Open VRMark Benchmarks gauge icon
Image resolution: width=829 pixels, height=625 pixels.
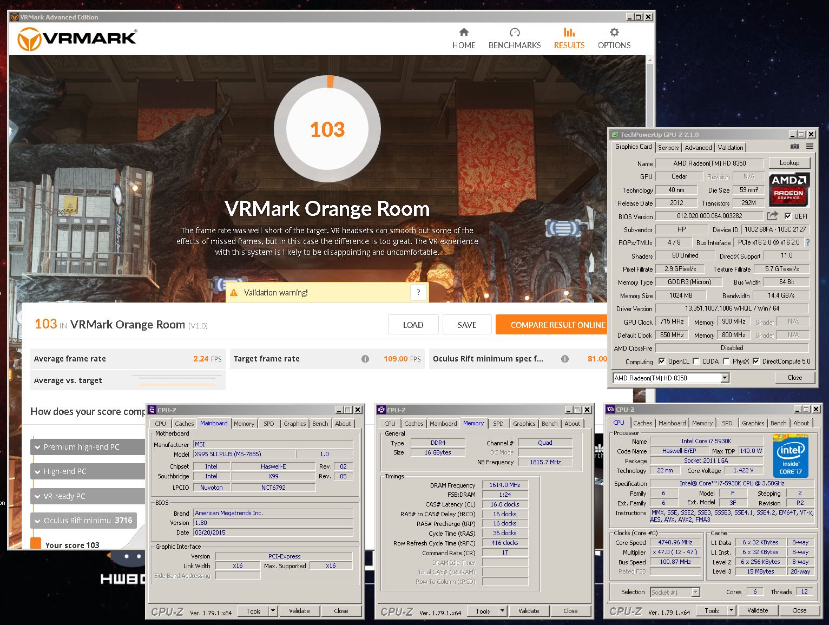point(515,32)
